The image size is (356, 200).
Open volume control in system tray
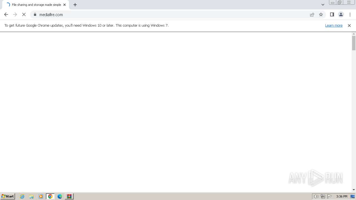pyautogui.click(x=316, y=196)
